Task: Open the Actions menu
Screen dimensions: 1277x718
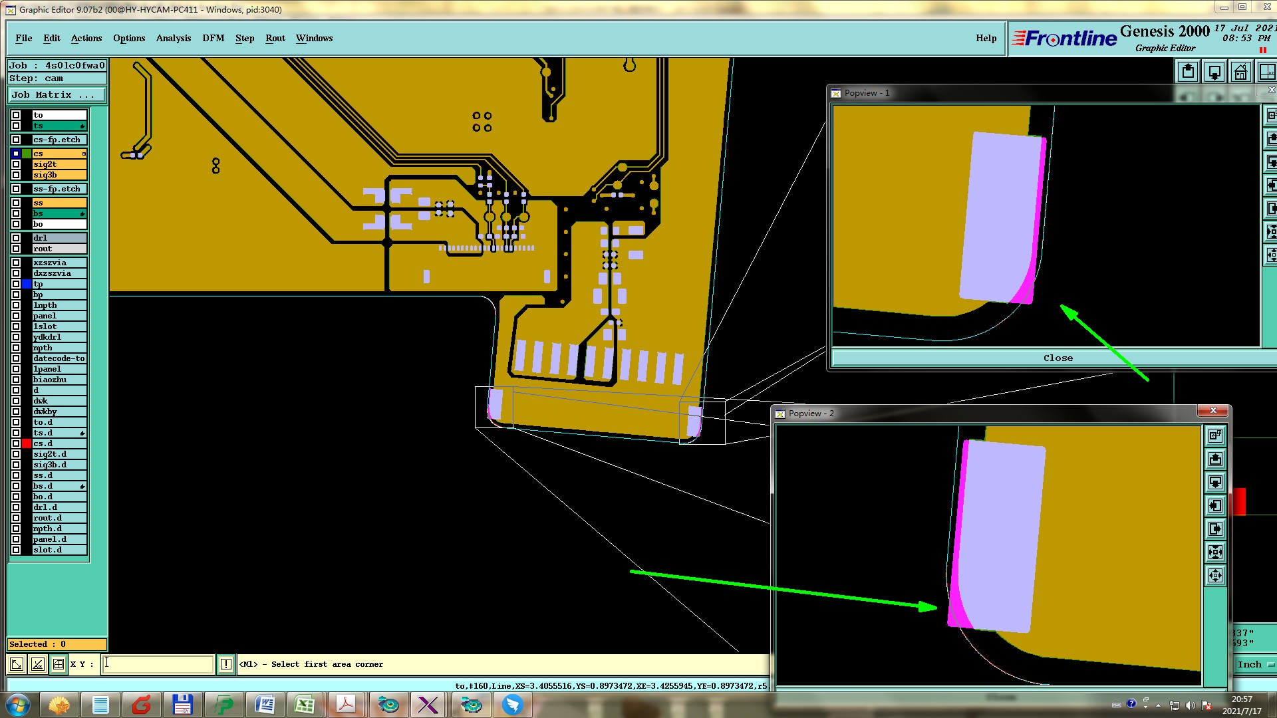Action: click(86, 39)
